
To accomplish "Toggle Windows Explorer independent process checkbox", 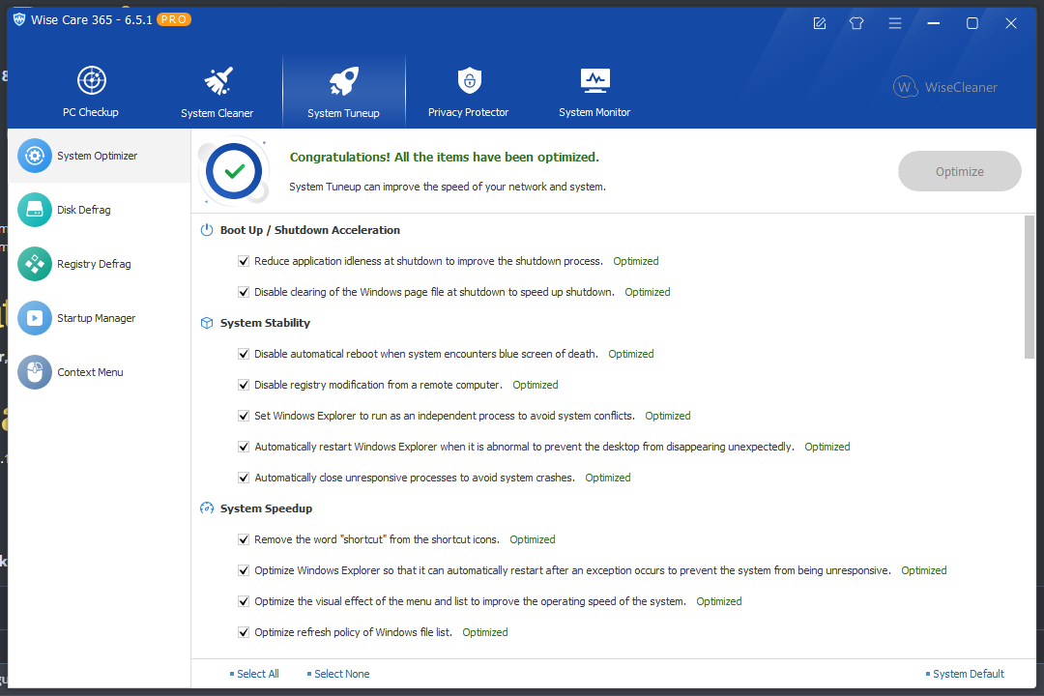I will tap(244, 416).
